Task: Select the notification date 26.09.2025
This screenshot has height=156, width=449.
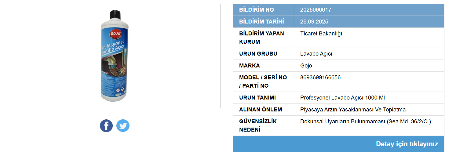Action: click(x=314, y=22)
